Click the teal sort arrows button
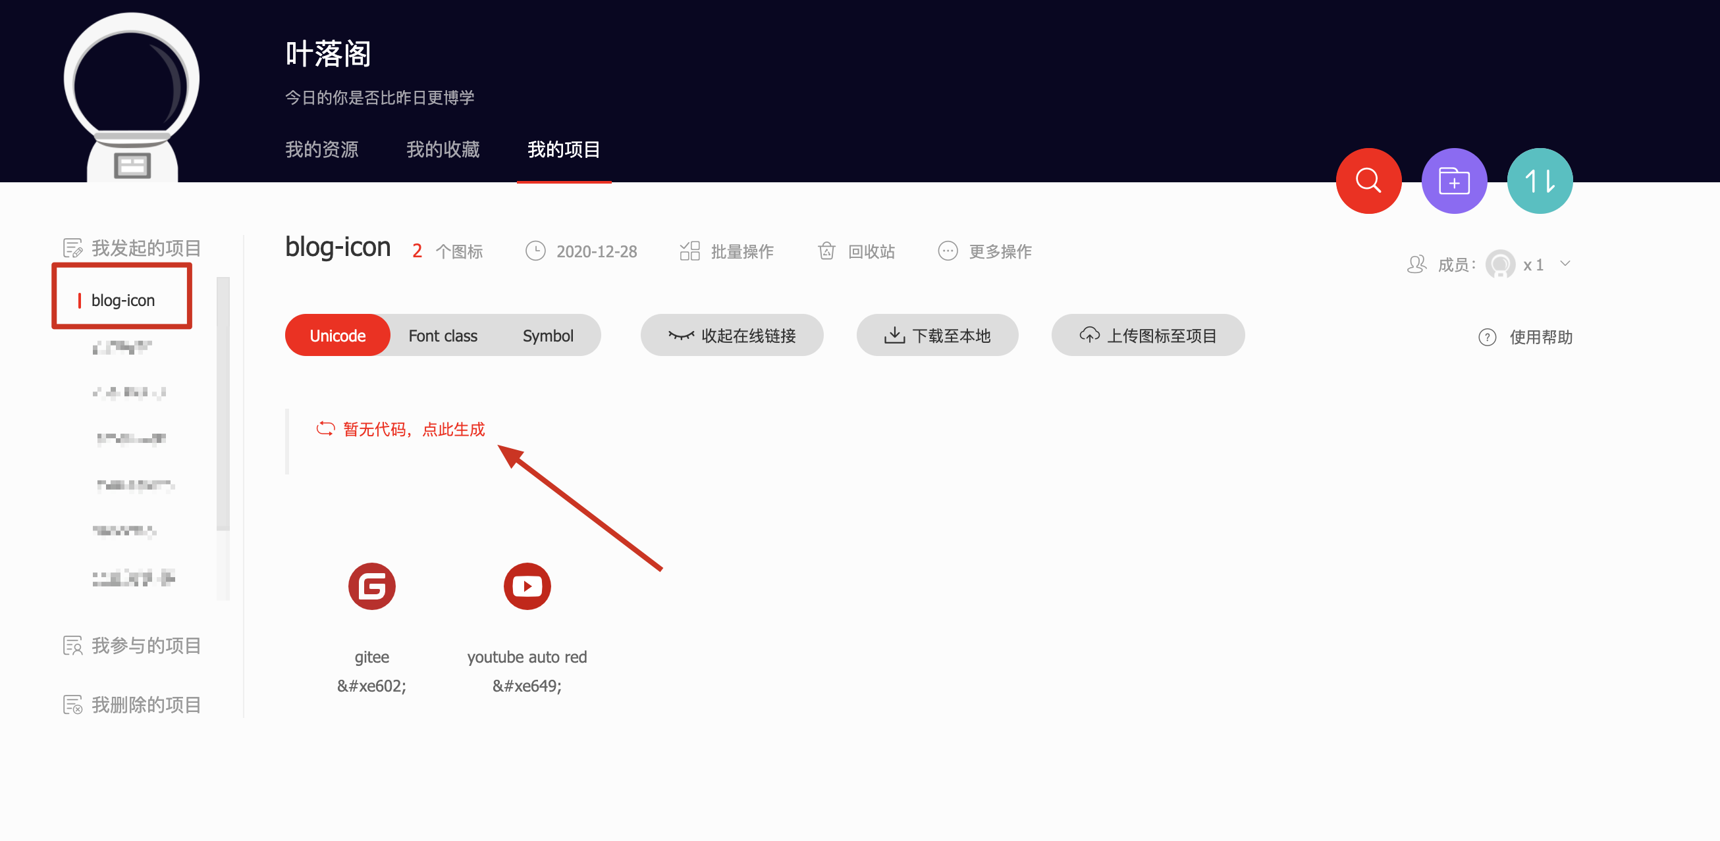The image size is (1720, 841). click(x=1539, y=181)
